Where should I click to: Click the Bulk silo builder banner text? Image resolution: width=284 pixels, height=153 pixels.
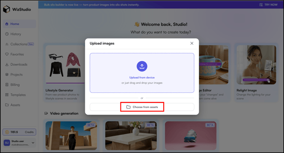coord(92,5)
